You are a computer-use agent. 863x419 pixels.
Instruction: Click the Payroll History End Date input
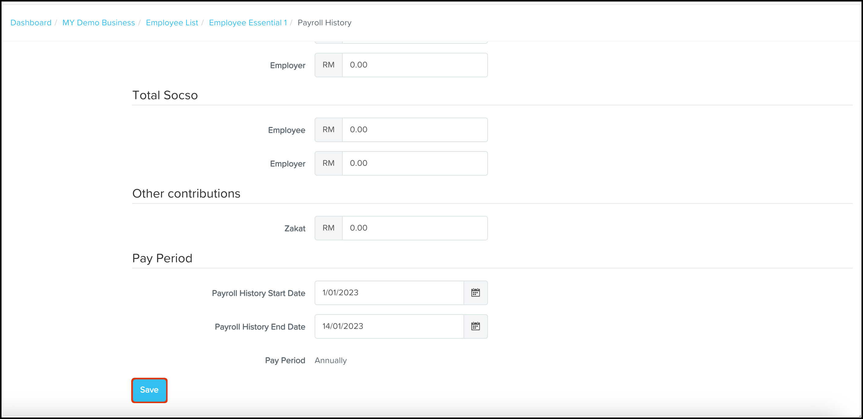(389, 326)
